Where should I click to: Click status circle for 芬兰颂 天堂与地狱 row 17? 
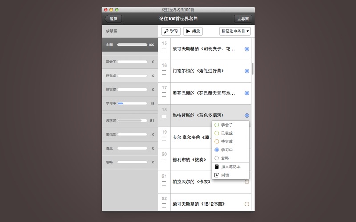click(247, 93)
